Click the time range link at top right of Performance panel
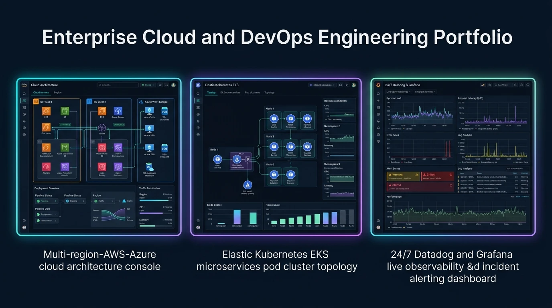The width and height of the screenshot is (552, 308). pos(522,197)
